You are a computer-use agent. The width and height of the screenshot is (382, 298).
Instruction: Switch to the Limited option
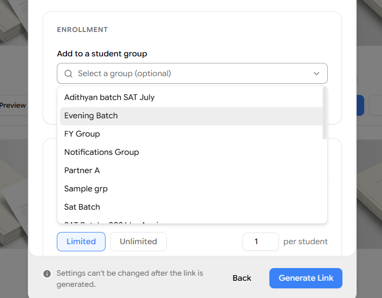pos(81,242)
